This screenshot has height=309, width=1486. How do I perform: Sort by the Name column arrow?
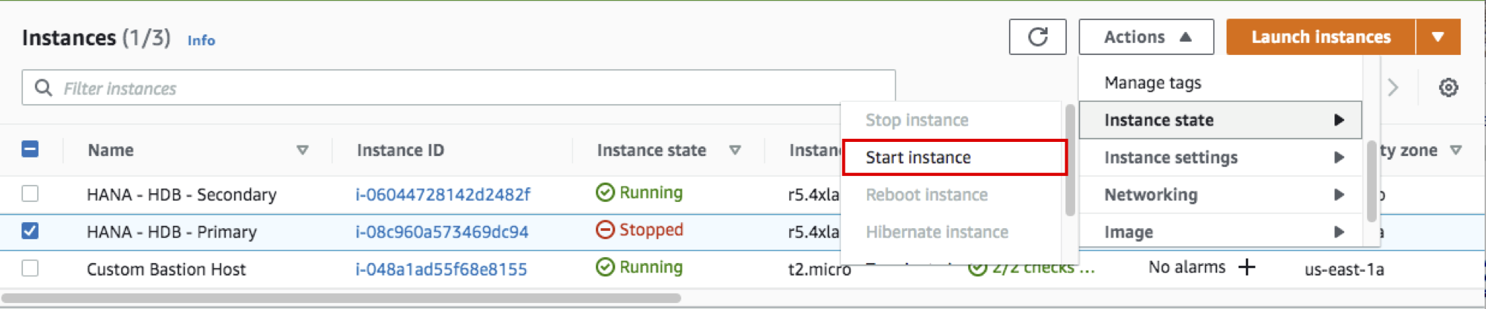pos(302,150)
